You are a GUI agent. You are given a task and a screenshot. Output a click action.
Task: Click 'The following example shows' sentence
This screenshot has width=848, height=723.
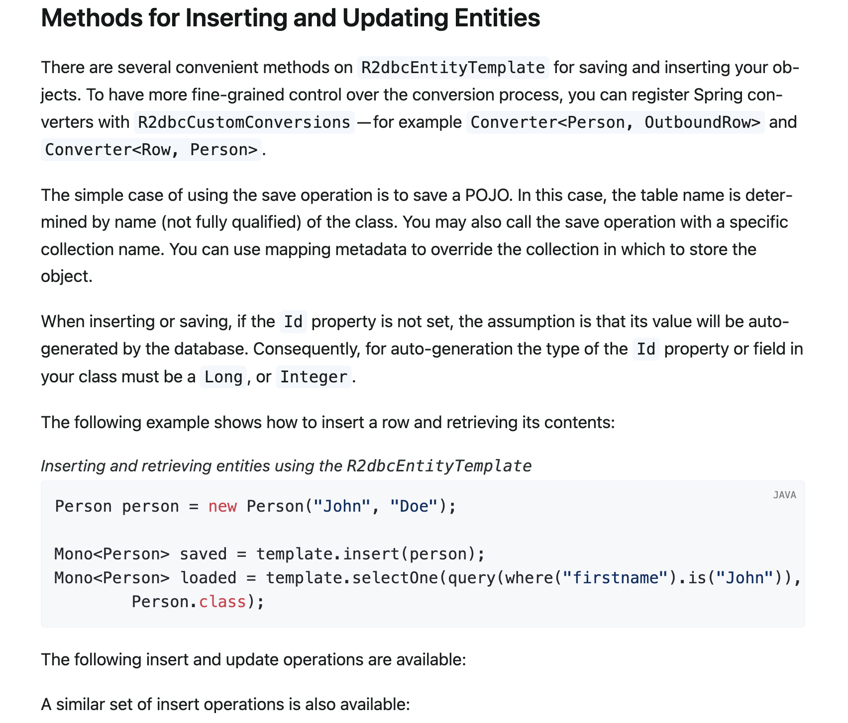click(x=328, y=423)
